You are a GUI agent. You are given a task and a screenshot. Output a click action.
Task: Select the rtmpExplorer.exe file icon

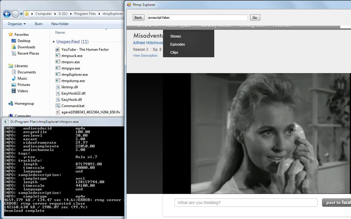(58, 75)
